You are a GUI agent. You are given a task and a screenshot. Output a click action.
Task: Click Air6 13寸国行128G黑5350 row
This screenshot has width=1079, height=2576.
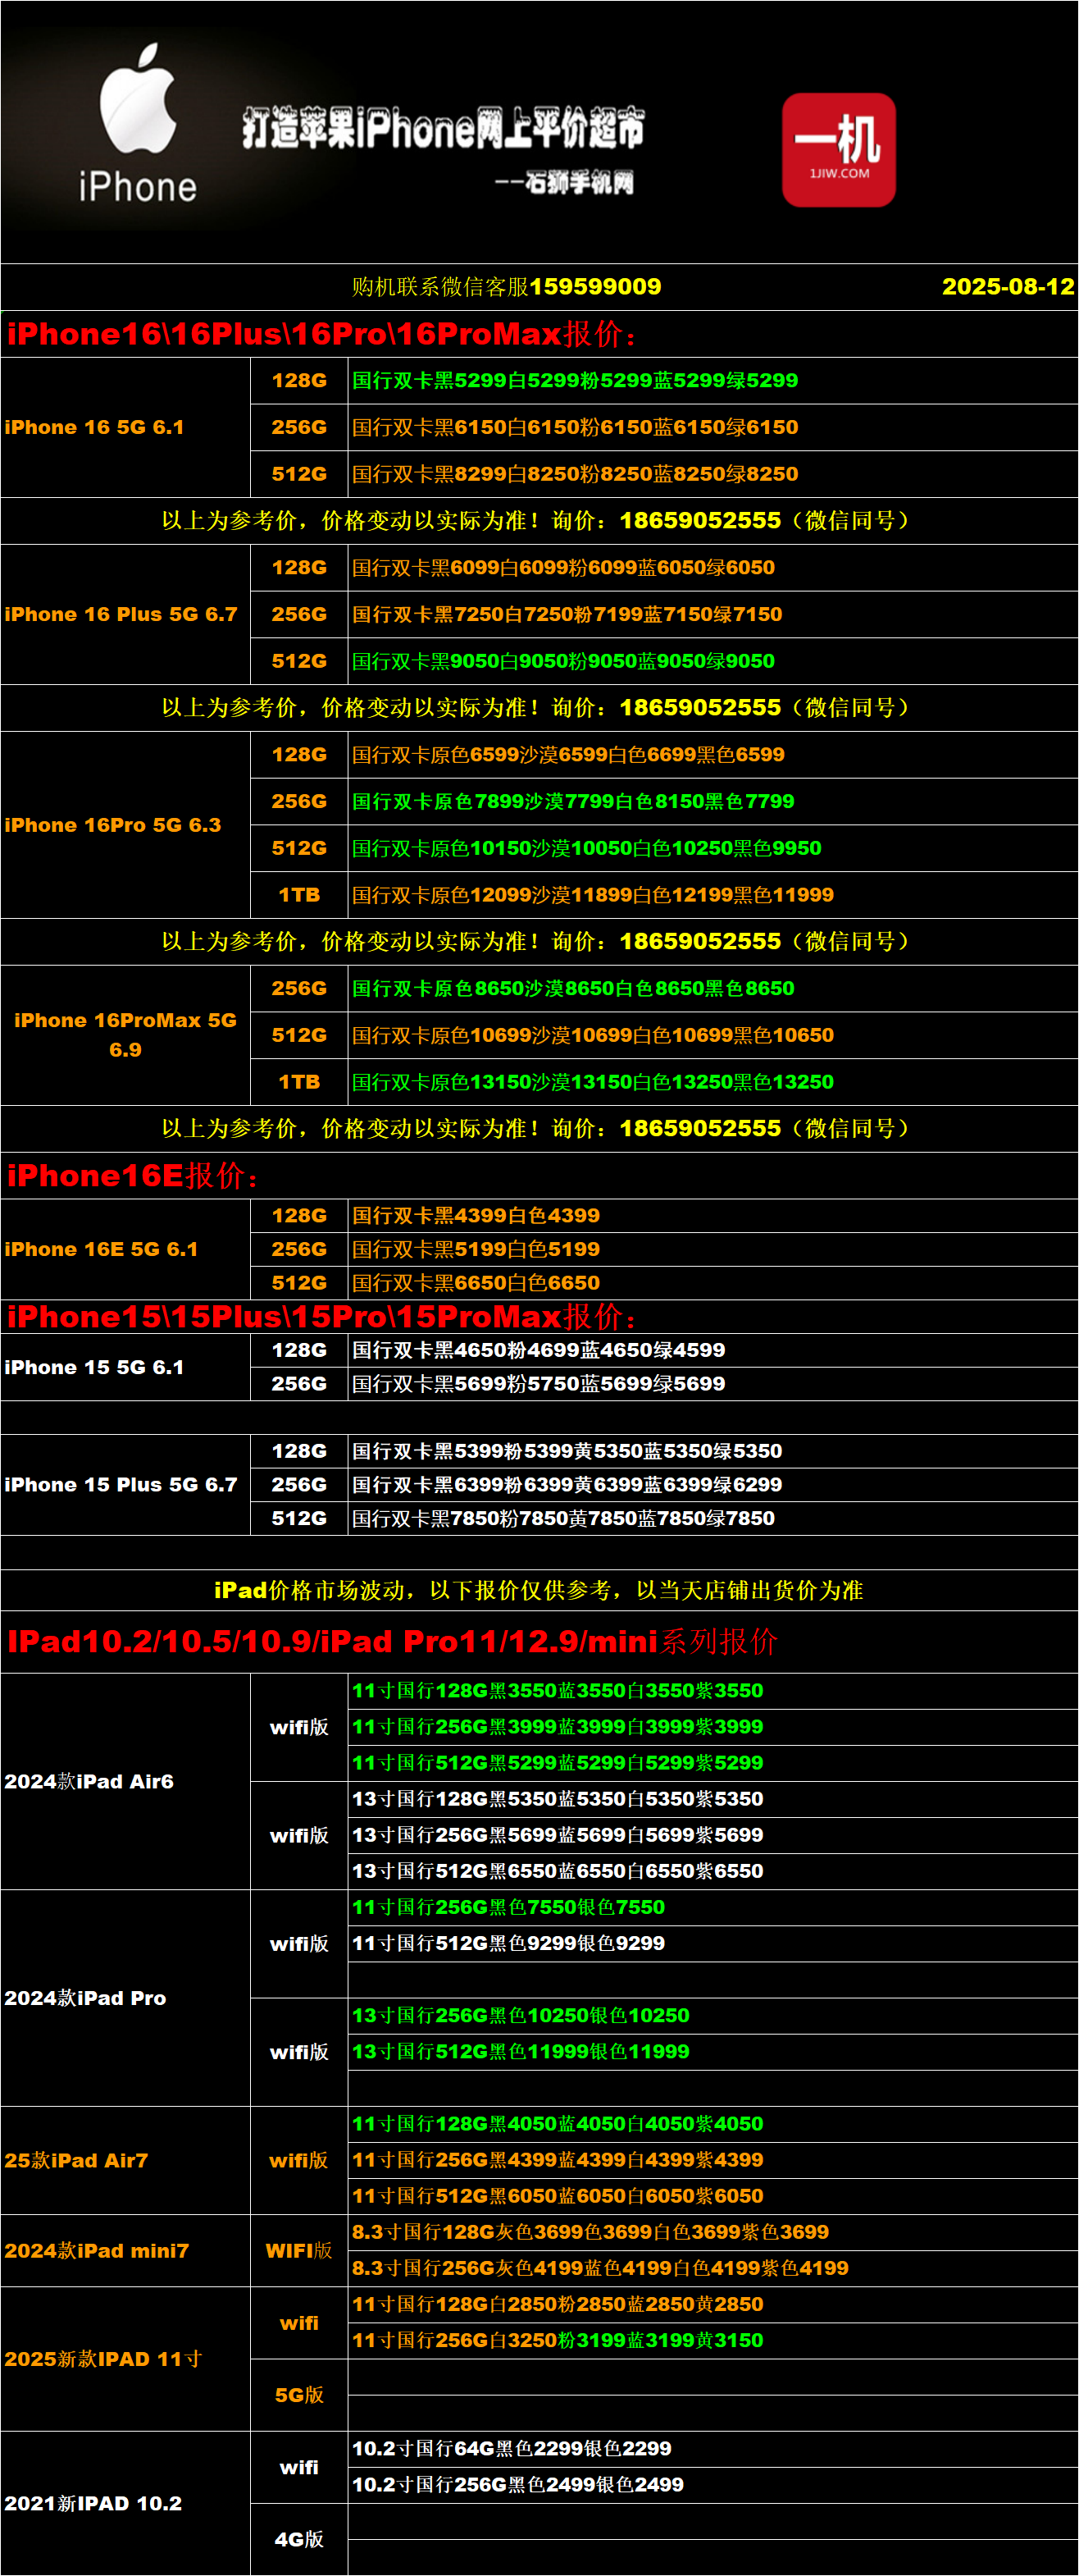[x=713, y=1799]
